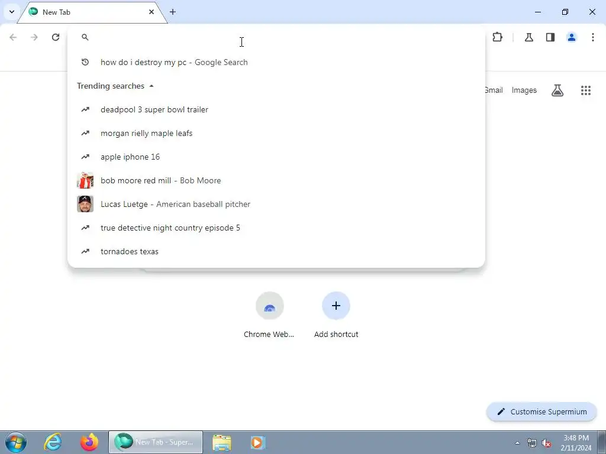Open the Extensions puzzle icon
Screen dimensions: 606x454
(497, 37)
